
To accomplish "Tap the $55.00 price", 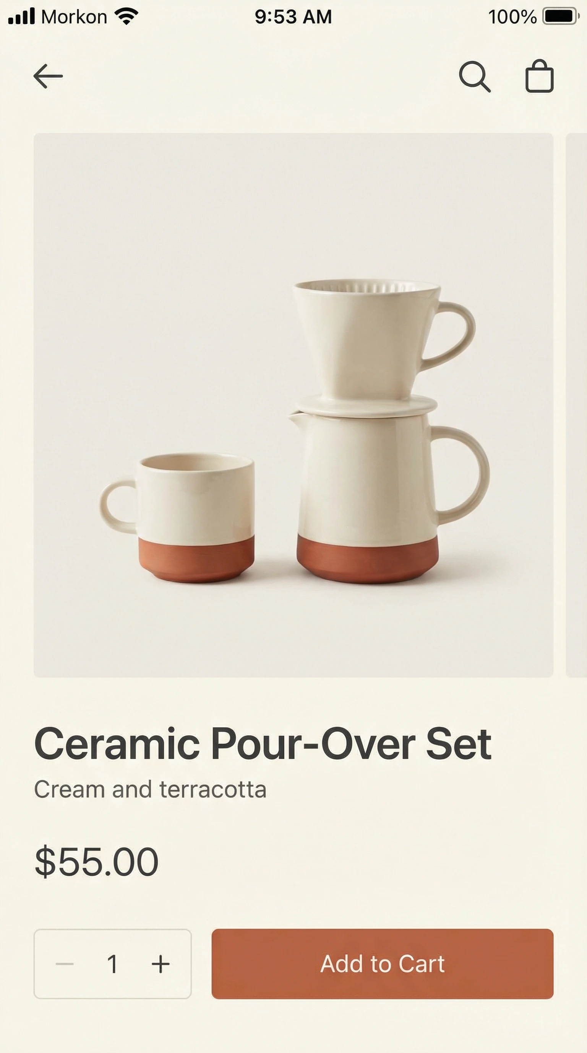I will point(96,861).
